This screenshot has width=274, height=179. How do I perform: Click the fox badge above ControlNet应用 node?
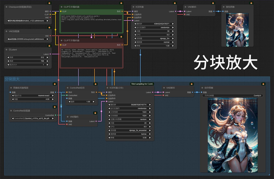point(96,84)
